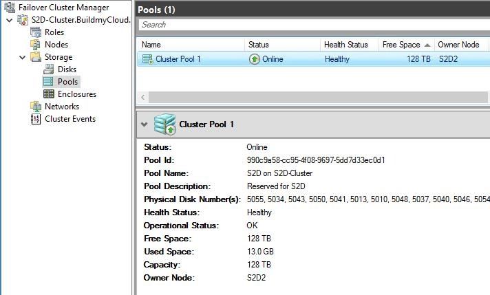Screen dimensions: 490x295
Task: Click the Cluster Pool 1 details heading
Action: 206,124
